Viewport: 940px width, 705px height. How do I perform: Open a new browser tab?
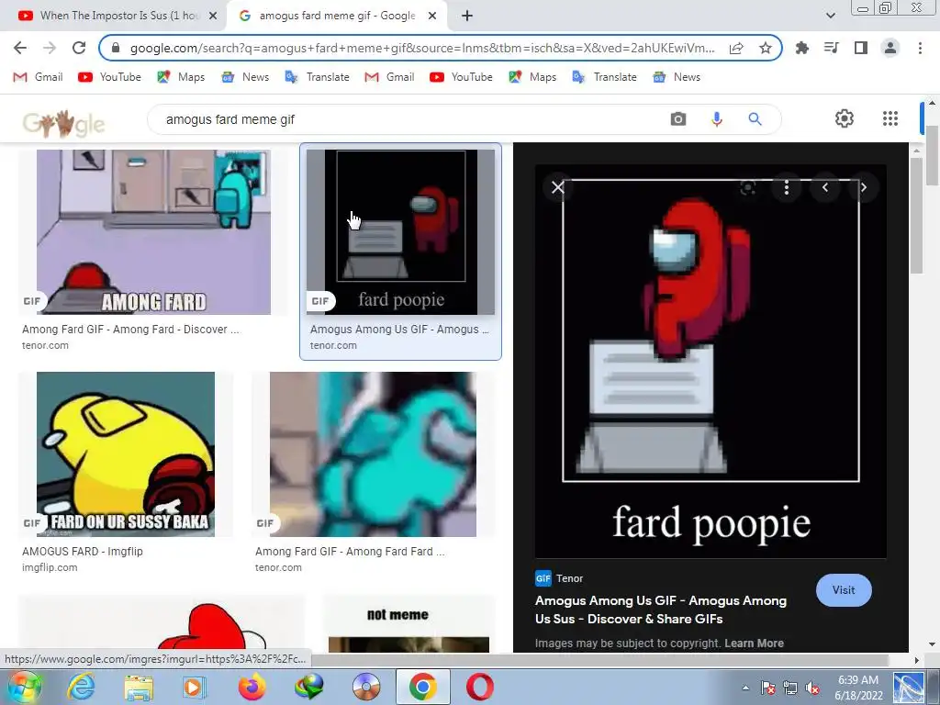(467, 17)
